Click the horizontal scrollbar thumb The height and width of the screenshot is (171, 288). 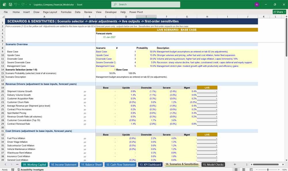click(x=266, y=164)
